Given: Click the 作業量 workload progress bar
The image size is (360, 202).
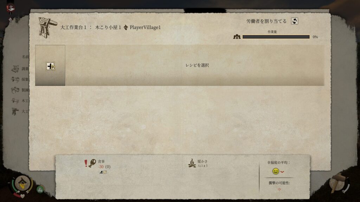Looking at the screenshot, I should pos(276,37).
